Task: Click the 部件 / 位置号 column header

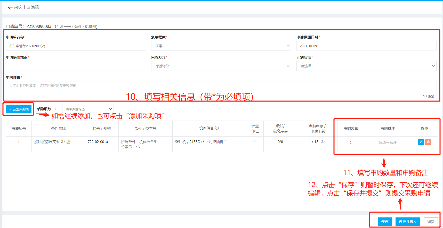Action: (146, 129)
